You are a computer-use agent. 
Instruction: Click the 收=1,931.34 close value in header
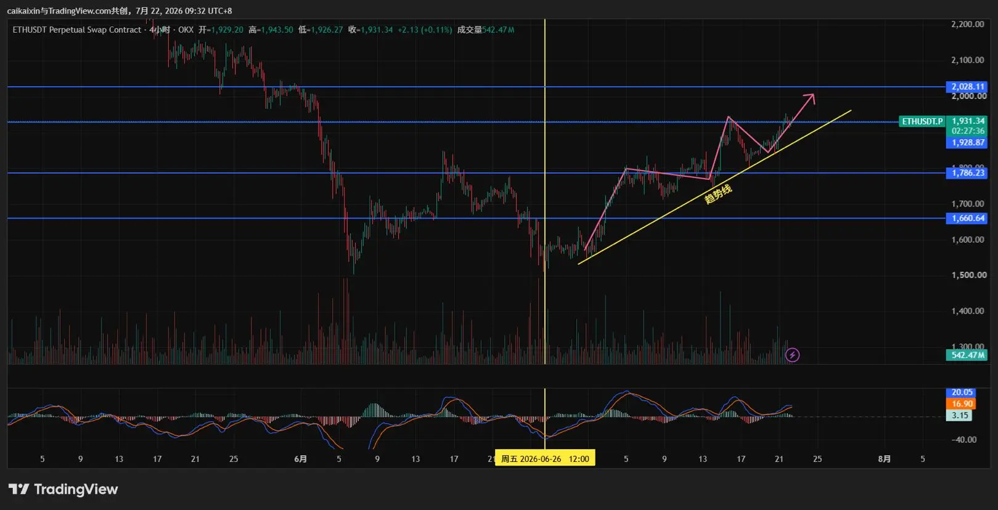(370, 30)
